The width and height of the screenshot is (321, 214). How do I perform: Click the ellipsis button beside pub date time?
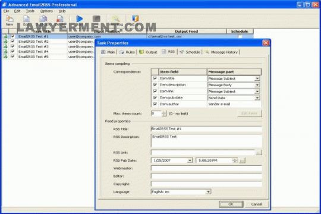[242, 160]
